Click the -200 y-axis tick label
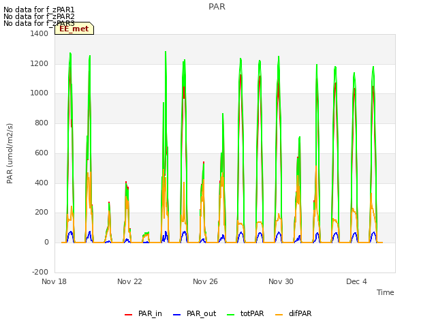Image resolution: width=436 pixels, height=327 pixels. tap(40, 272)
